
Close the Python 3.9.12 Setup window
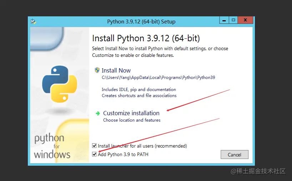[246, 20]
